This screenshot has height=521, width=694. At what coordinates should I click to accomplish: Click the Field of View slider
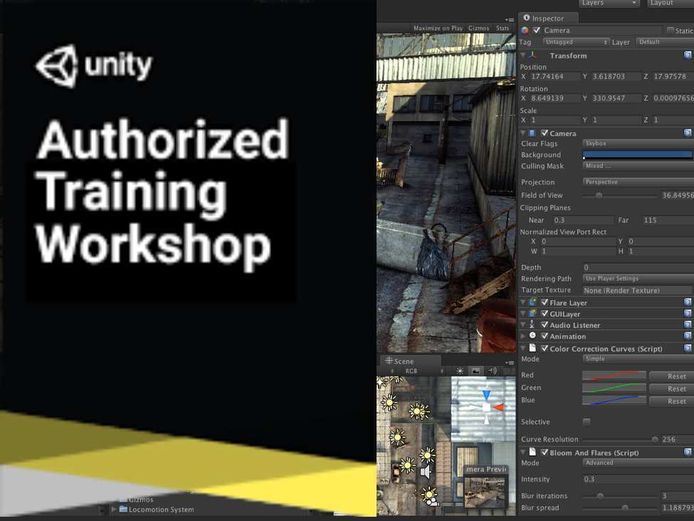(x=620, y=195)
